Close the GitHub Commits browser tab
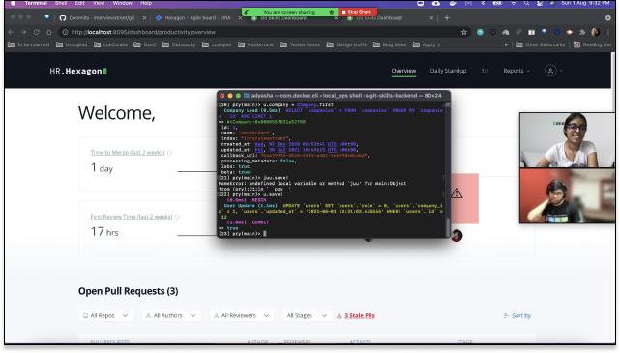 coord(144,18)
